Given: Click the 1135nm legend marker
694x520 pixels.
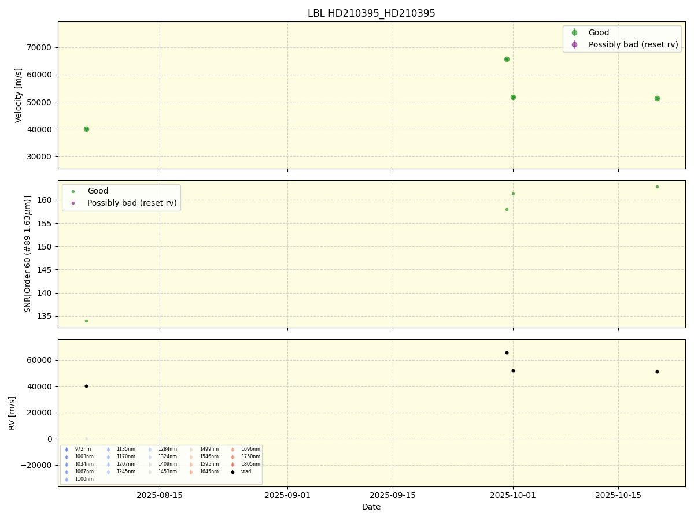Looking at the screenshot, I should click(108, 450).
